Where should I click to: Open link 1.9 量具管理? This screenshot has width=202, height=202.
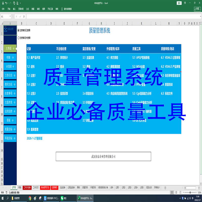point(33,129)
